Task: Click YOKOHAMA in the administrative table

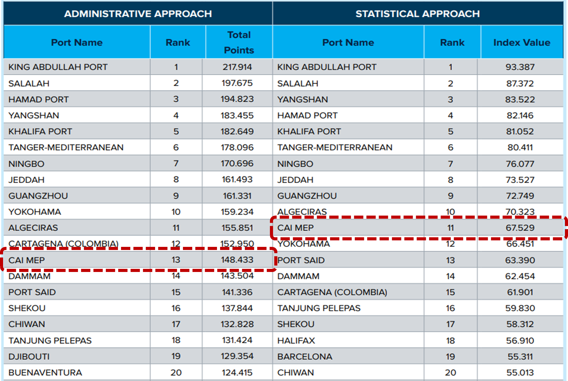Action: point(35,212)
